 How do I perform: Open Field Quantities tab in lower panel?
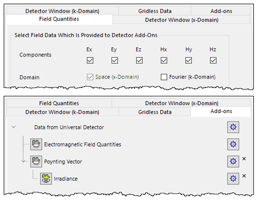pos(59,103)
